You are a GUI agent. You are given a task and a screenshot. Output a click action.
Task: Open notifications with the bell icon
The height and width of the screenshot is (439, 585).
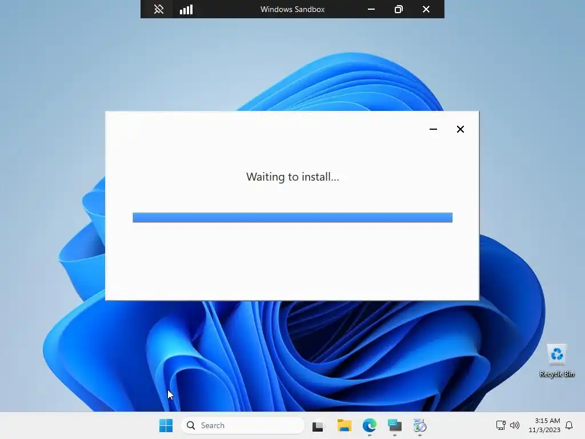point(569,425)
